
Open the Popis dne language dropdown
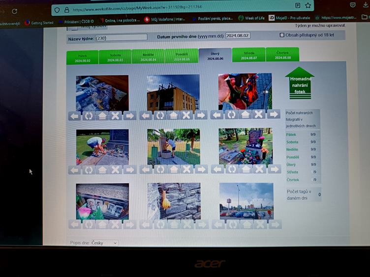pyautogui.click(x=104, y=243)
